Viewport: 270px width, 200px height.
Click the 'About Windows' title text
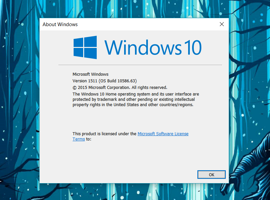(60, 24)
